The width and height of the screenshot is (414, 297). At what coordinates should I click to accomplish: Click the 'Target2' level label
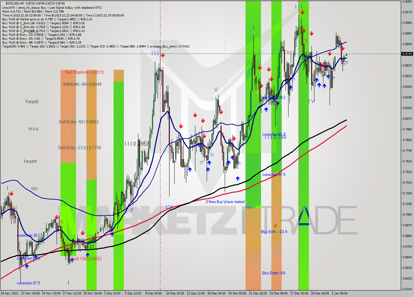32,101
